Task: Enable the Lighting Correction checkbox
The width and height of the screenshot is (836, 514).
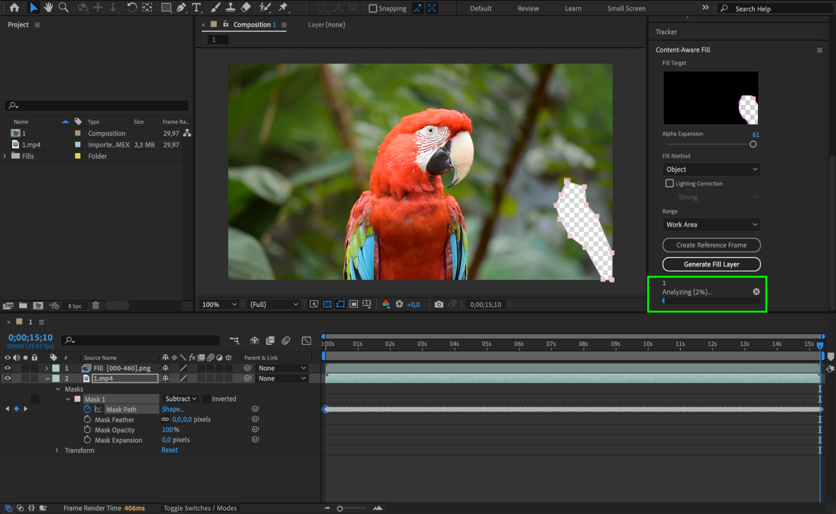Action: [670, 183]
